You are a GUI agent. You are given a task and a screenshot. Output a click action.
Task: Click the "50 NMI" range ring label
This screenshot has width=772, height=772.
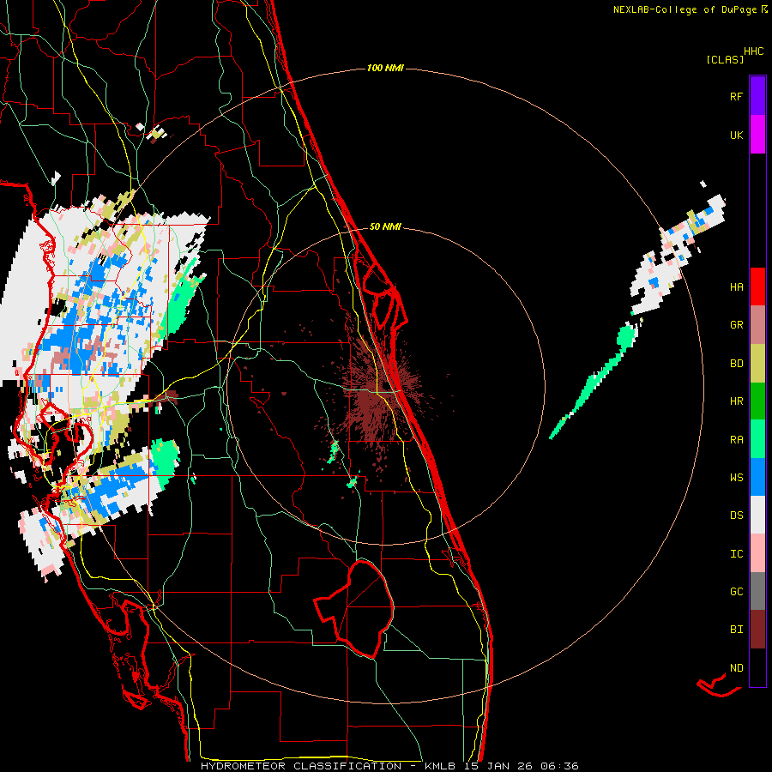pos(385,226)
